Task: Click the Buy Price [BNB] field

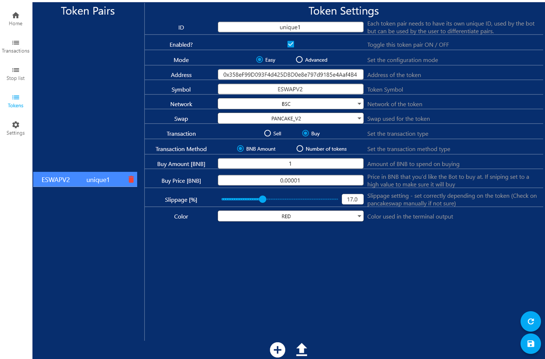Action: pos(291,180)
